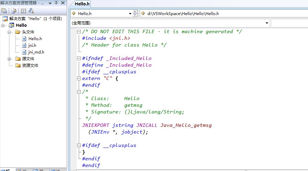
Task: Select the 资源文件 folder
Action: click(30, 65)
